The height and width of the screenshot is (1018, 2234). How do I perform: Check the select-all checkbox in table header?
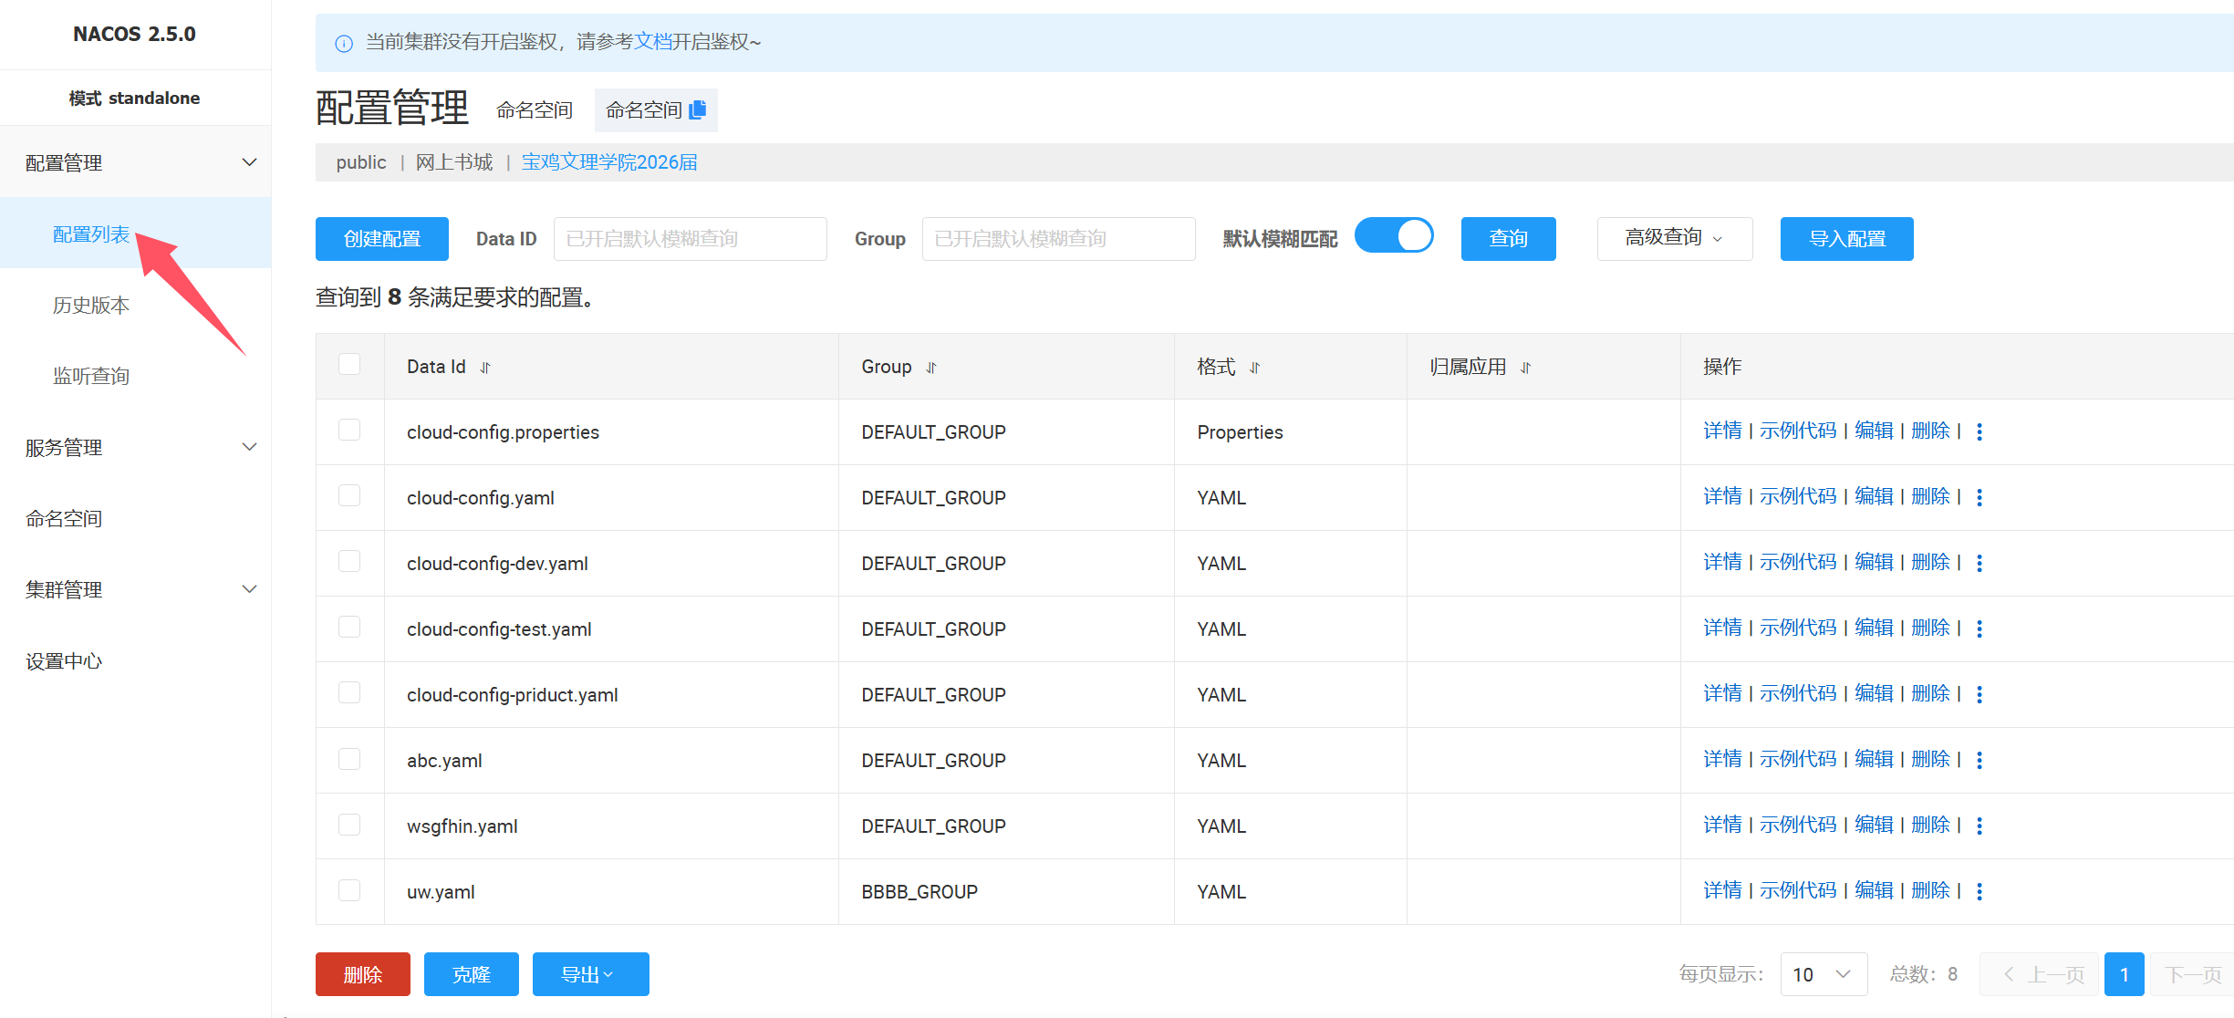(x=349, y=365)
